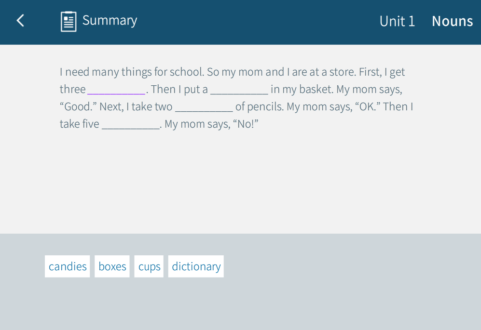The height and width of the screenshot is (330, 481).
Task: Click the blank before "of pencils"
Action: click(x=204, y=107)
